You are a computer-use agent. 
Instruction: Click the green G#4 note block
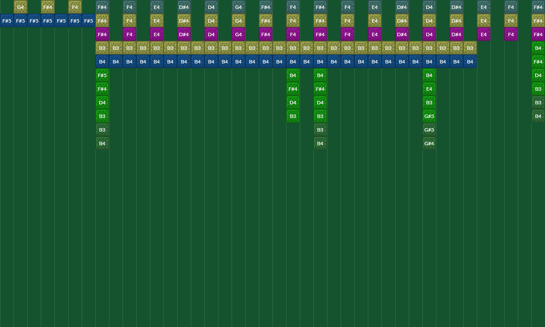429,143
